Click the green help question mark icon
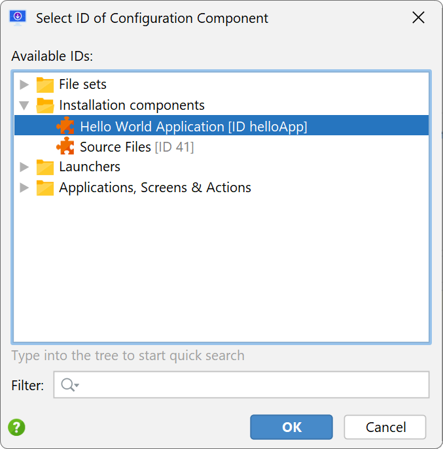The width and height of the screenshot is (443, 449). click(16, 427)
